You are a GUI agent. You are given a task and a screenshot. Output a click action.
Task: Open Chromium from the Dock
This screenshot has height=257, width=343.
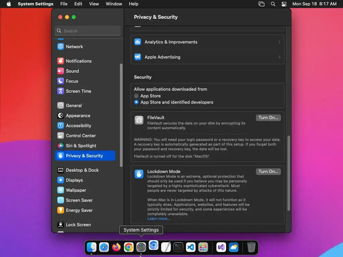[153, 245]
